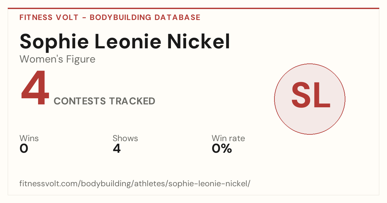The image size is (387, 203).
Task: Select the Wins stat label
Action: [29, 139]
